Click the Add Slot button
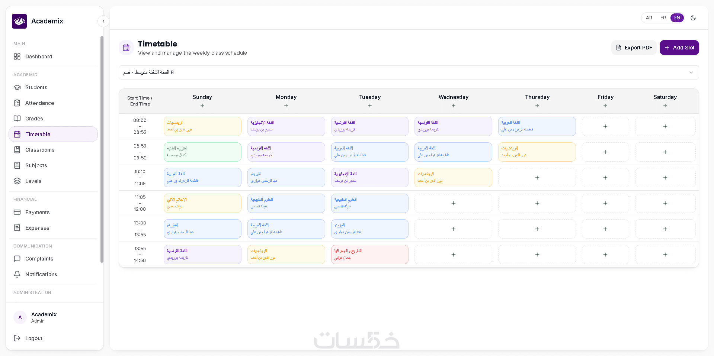Screen dimensions: 714x356 click(679, 48)
